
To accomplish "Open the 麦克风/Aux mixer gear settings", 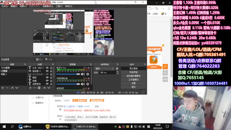I will [x=88, y=74].
